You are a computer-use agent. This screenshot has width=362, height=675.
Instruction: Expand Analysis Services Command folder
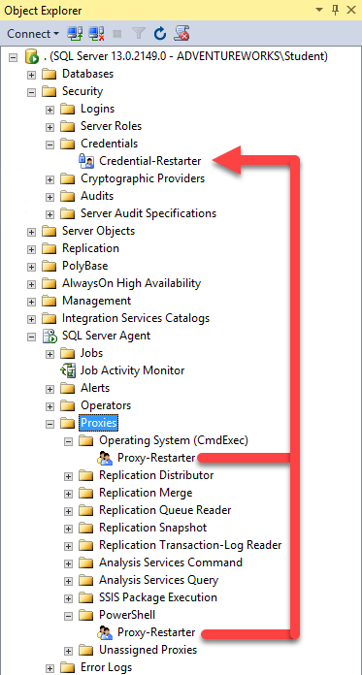click(68, 563)
